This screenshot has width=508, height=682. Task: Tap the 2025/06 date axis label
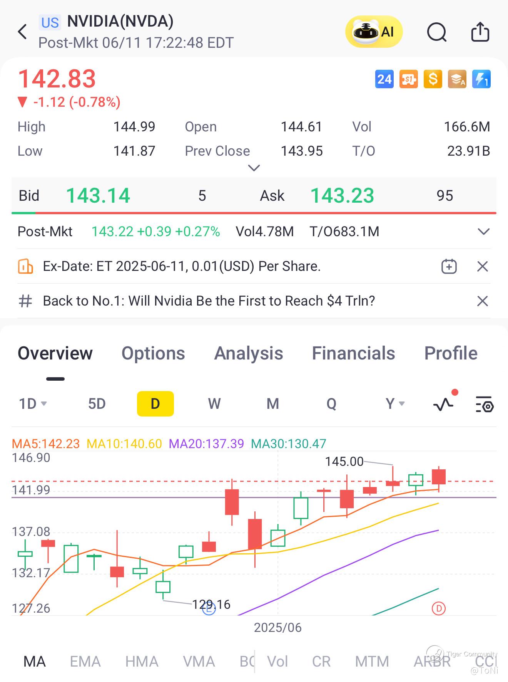tap(277, 628)
